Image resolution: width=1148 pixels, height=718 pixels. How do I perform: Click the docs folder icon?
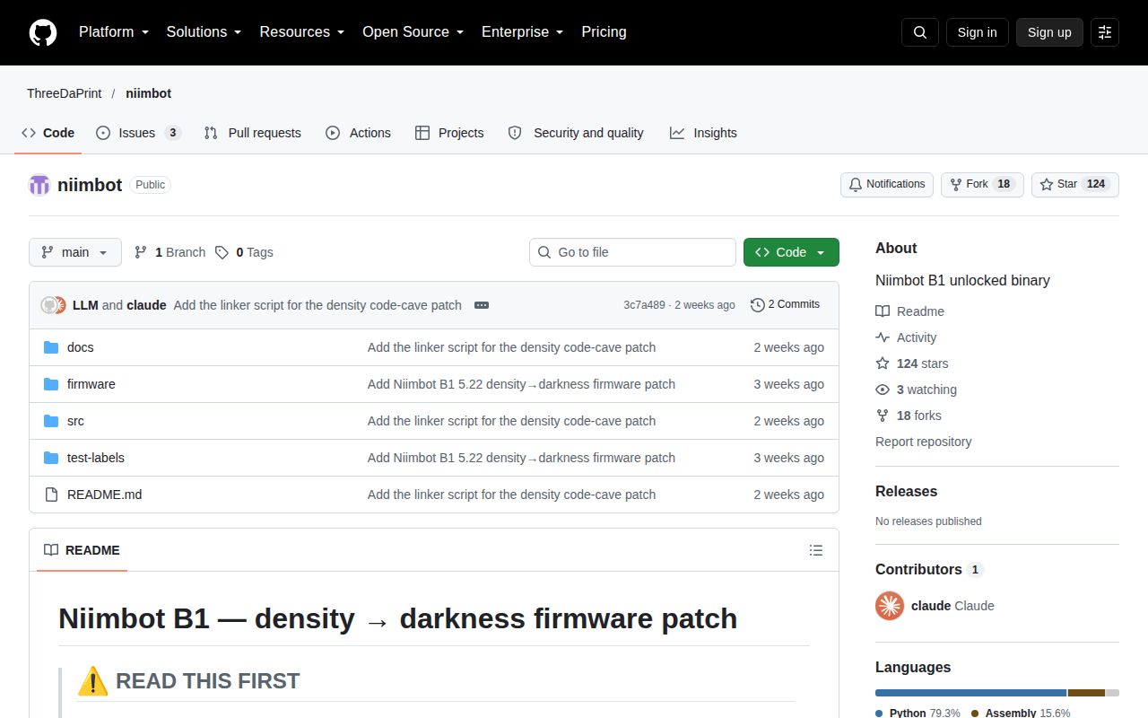[x=51, y=347]
